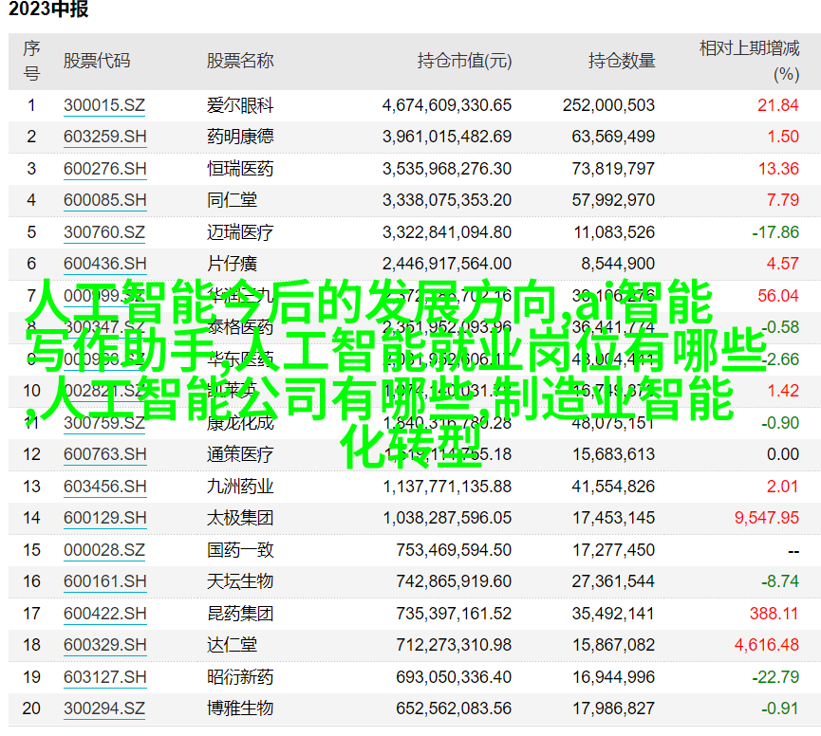Click change value 9,547.95
Viewport: 821px width, 736px height.
[767, 518]
